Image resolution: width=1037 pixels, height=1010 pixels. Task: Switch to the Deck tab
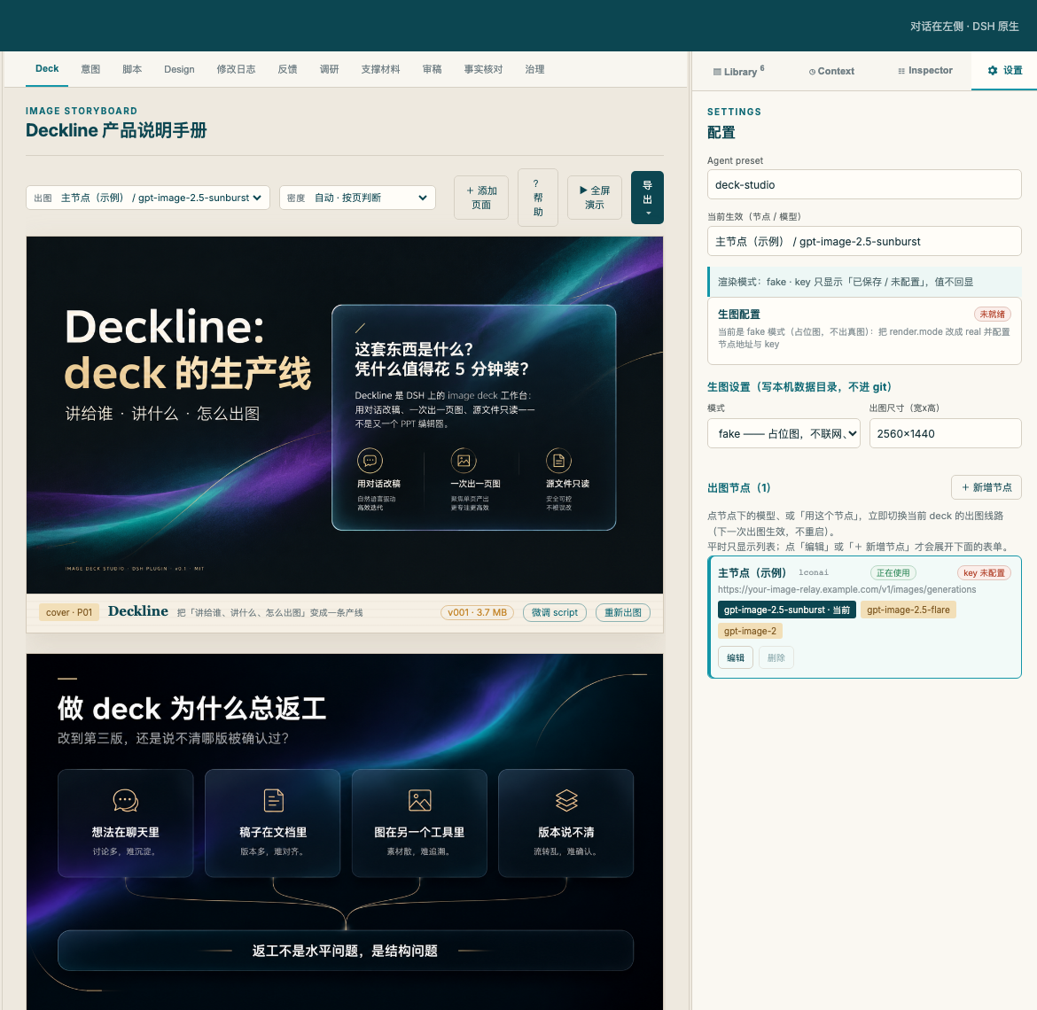47,69
